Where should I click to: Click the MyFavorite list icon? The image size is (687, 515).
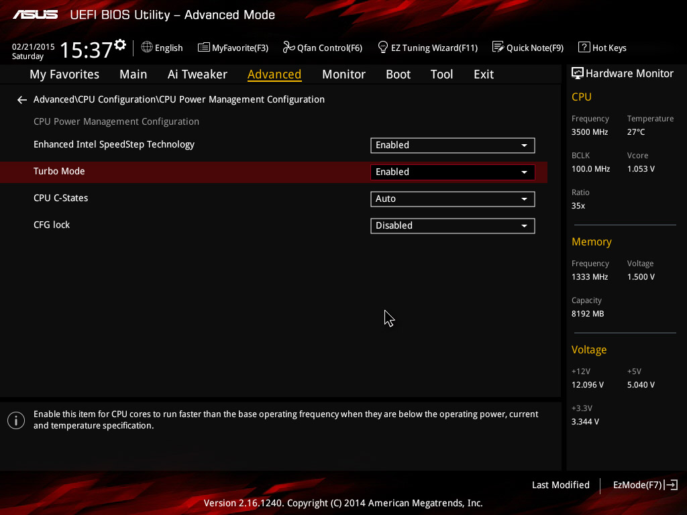tap(203, 48)
